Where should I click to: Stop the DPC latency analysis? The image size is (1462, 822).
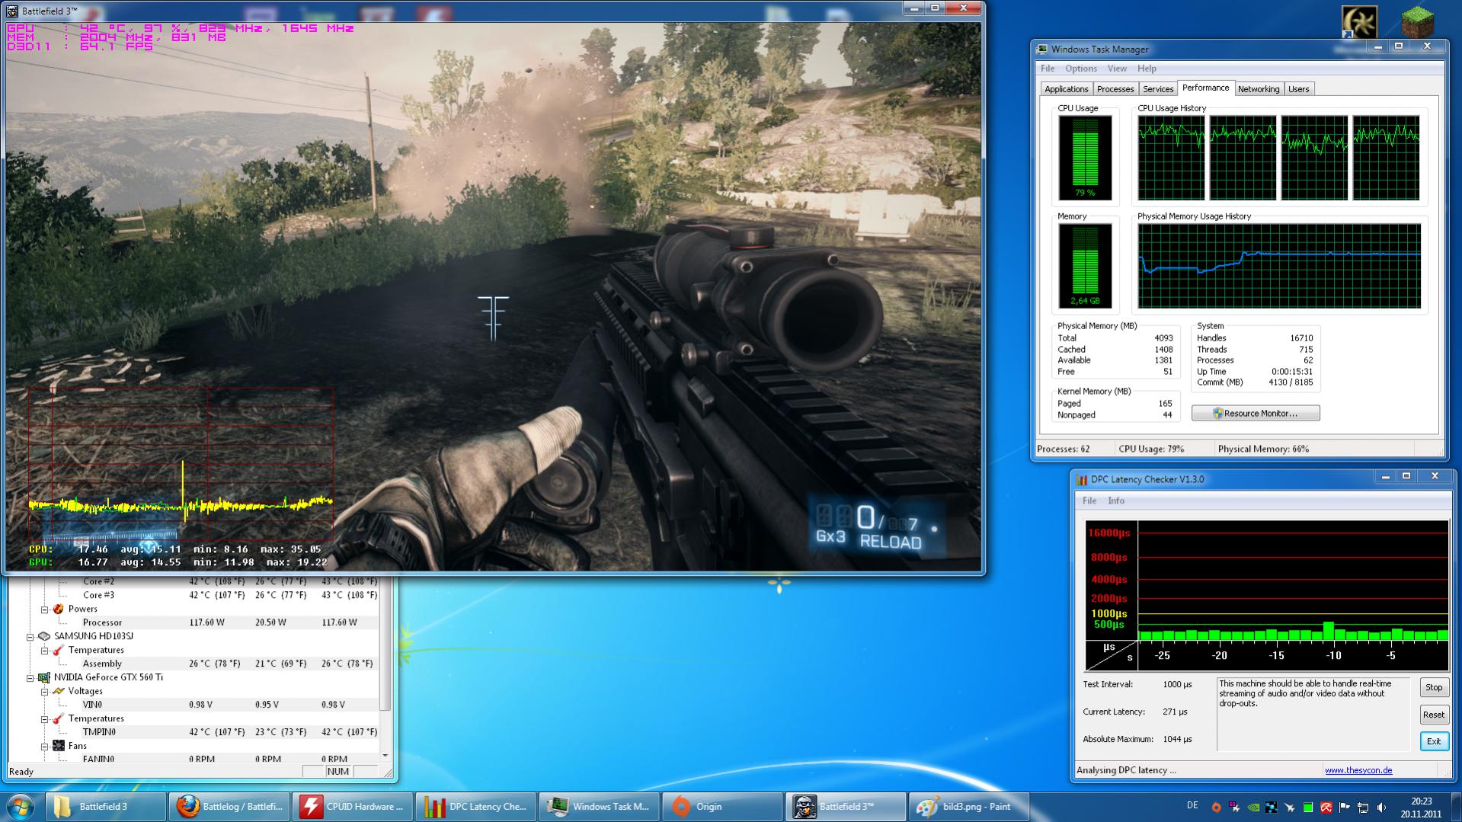pos(1434,687)
